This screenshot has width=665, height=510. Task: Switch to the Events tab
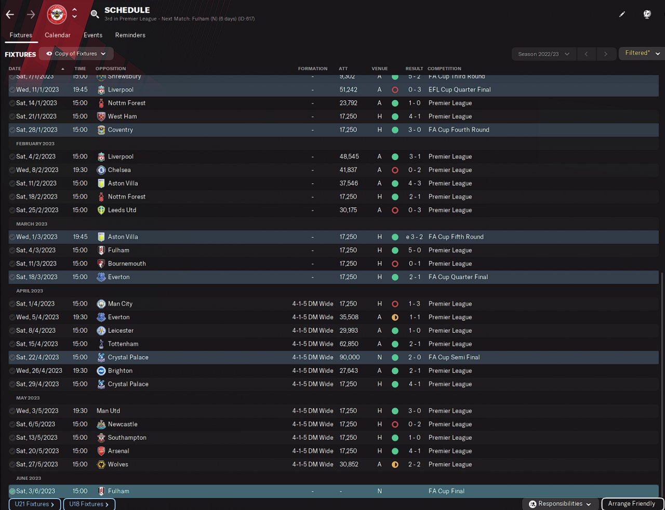coord(93,35)
